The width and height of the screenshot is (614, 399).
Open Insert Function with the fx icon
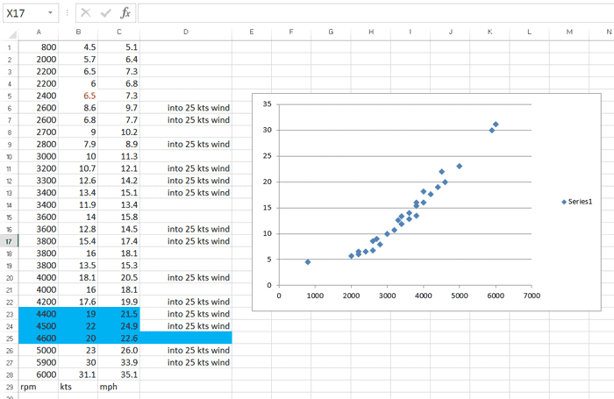click(x=125, y=13)
